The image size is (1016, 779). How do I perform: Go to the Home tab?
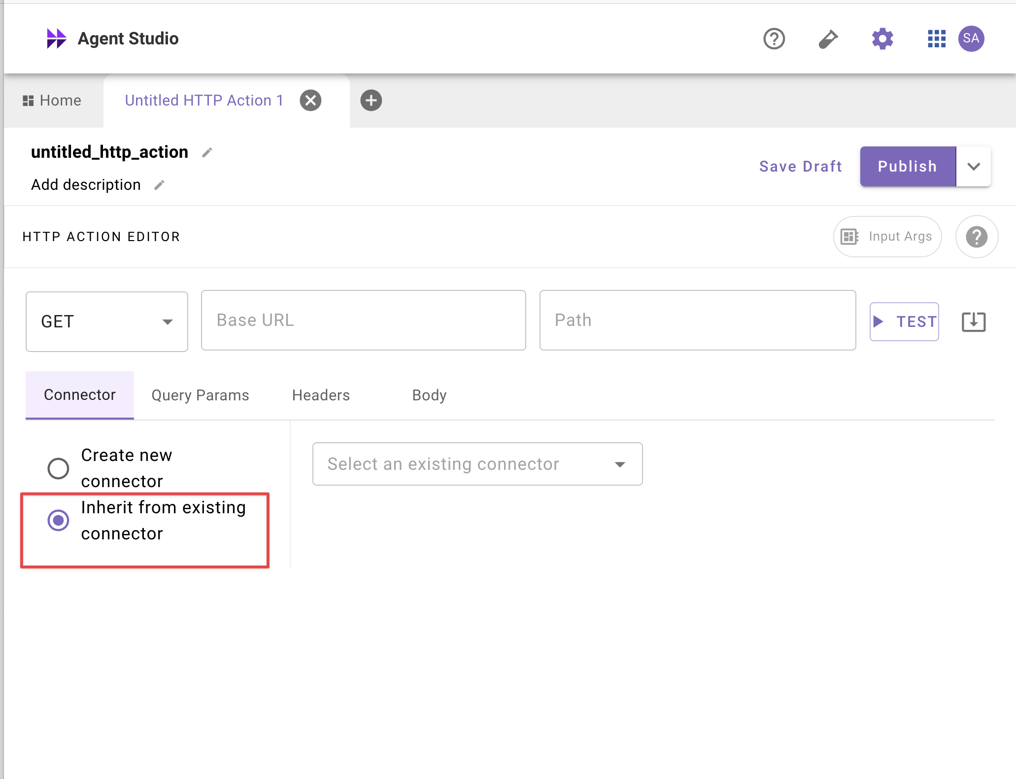click(52, 101)
